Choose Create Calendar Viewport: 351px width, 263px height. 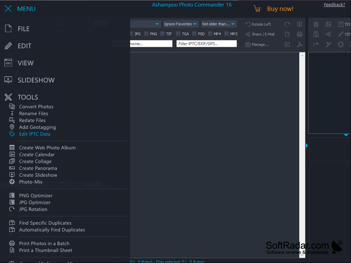coord(37,155)
